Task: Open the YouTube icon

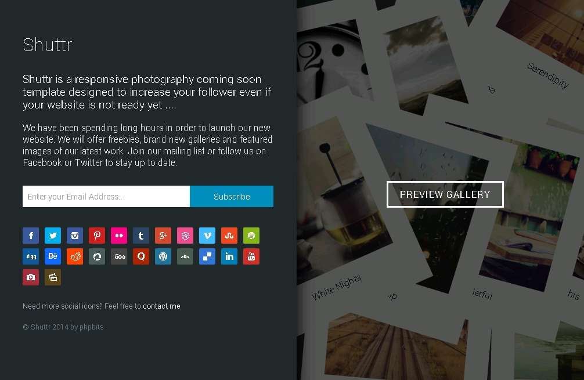Action: [x=251, y=256]
